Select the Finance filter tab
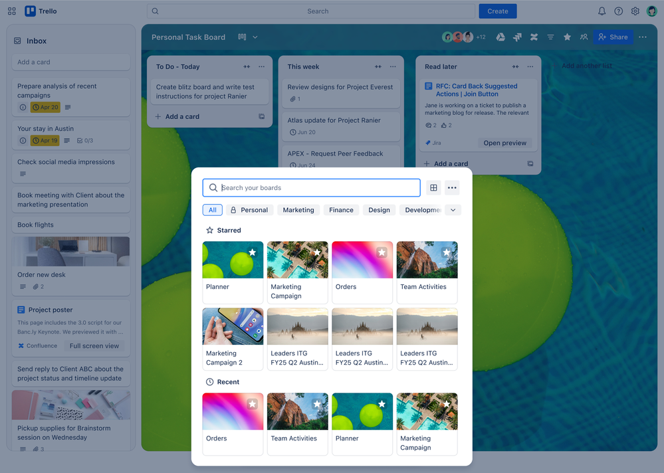 [x=342, y=211]
